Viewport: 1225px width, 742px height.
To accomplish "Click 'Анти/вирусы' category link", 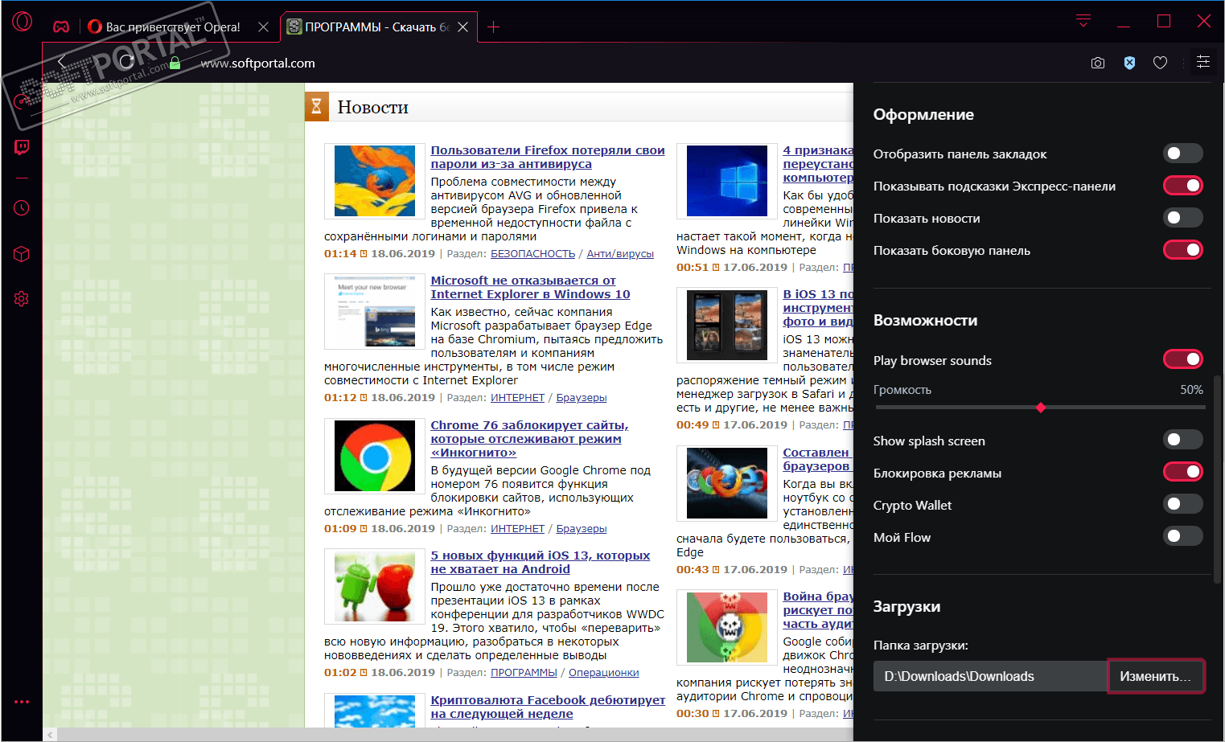I will (620, 253).
